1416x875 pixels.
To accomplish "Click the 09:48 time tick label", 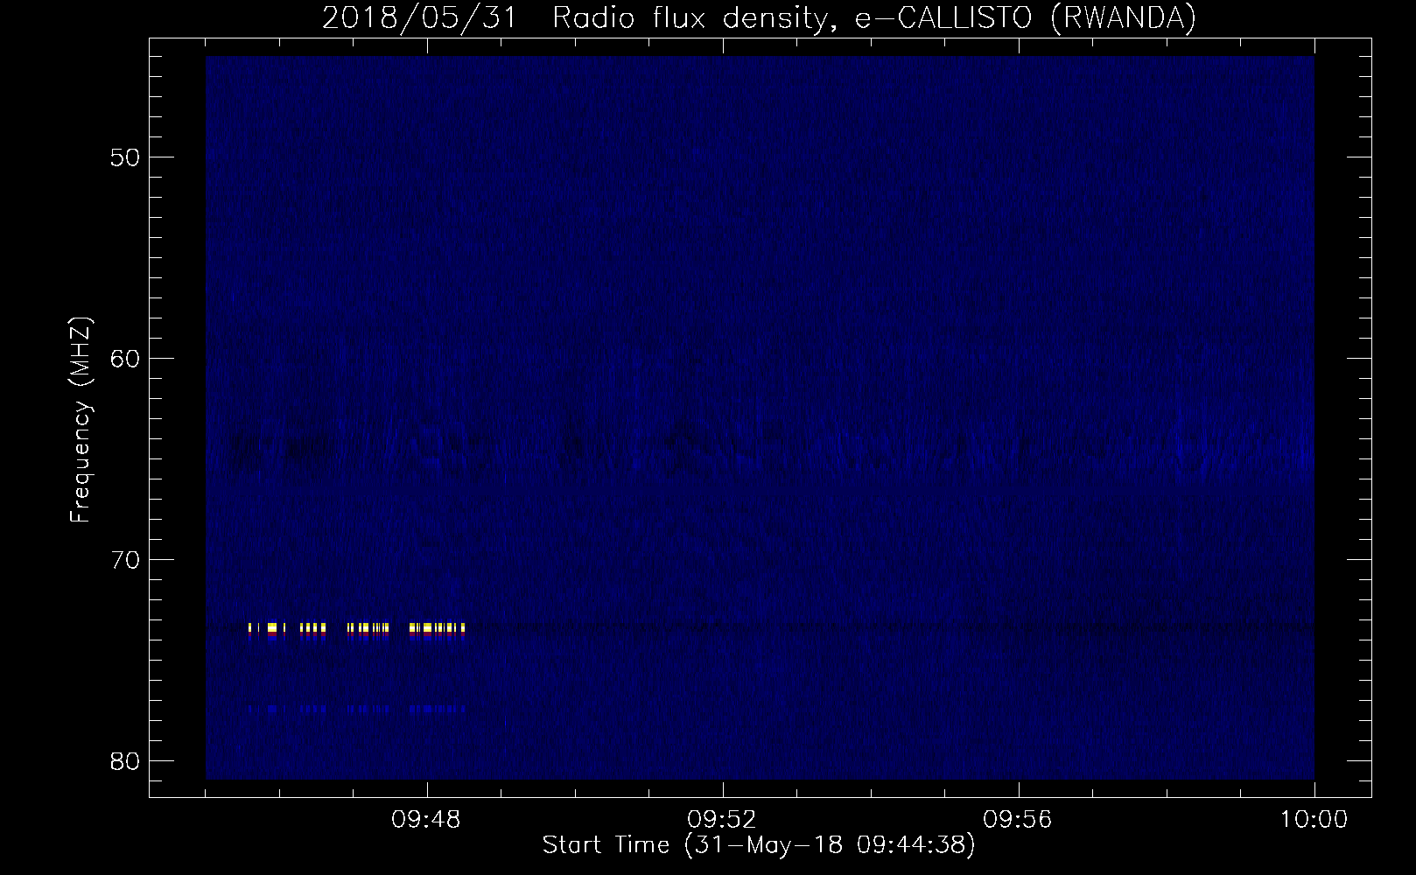I will coord(427,820).
